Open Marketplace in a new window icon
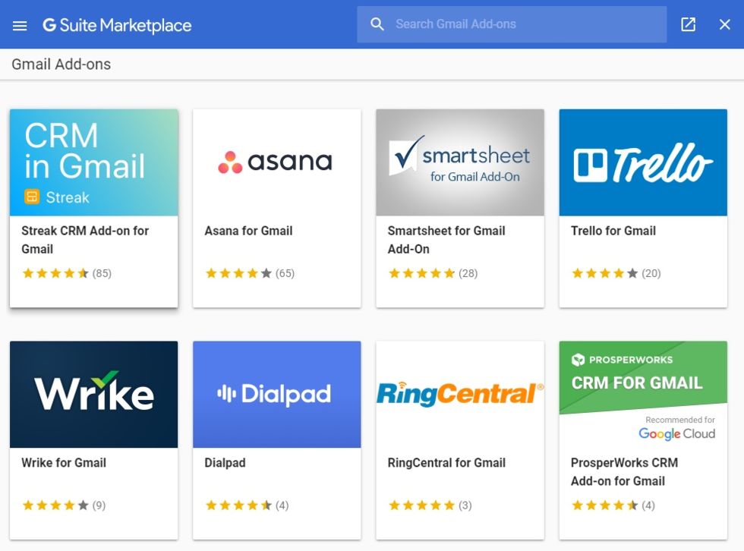The image size is (744, 551). click(x=688, y=24)
